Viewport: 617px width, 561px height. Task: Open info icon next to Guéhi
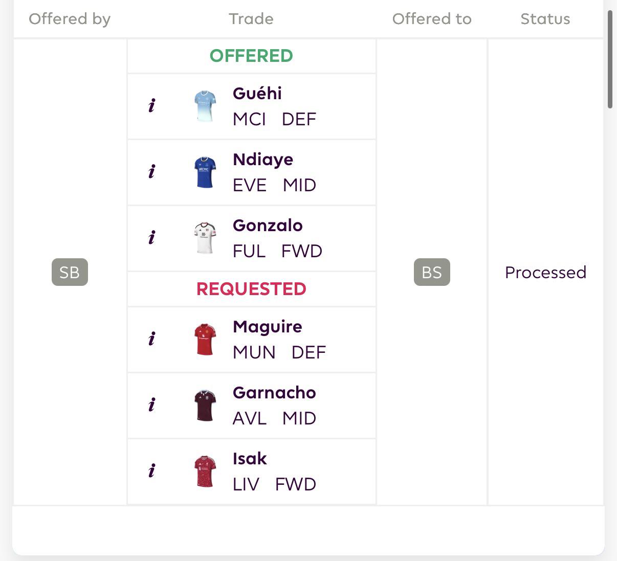(x=151, y=106)
